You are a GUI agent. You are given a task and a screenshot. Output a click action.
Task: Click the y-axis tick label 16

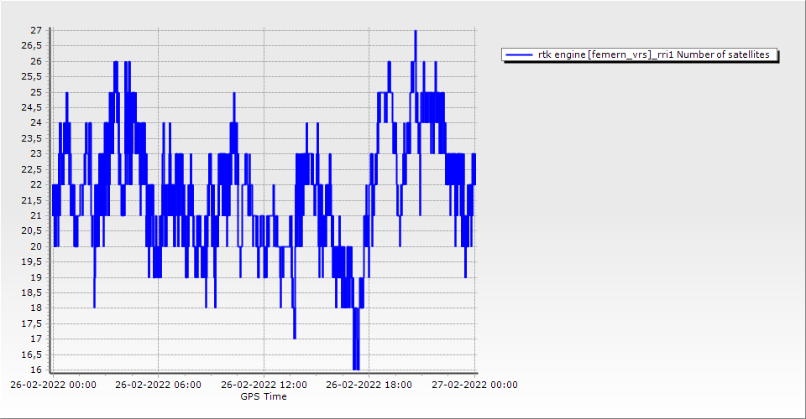(36, 370)
